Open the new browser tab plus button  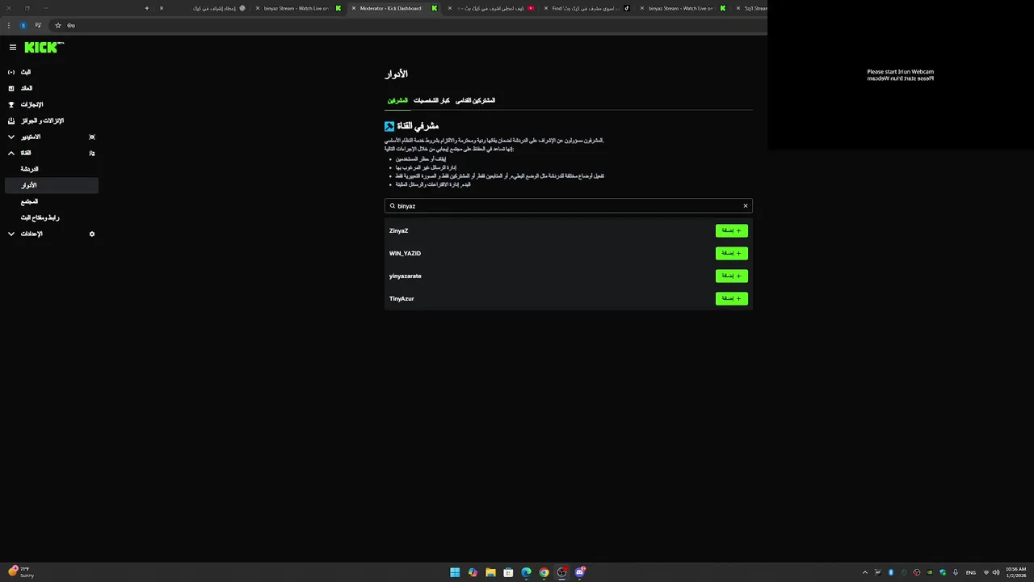coord(147,8)
